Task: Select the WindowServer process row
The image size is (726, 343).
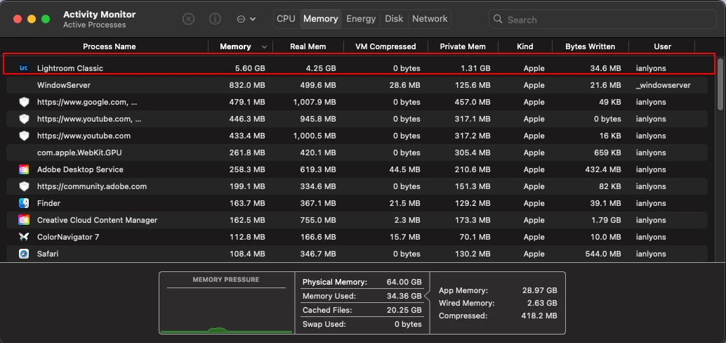Action: (x=357, y=85)
